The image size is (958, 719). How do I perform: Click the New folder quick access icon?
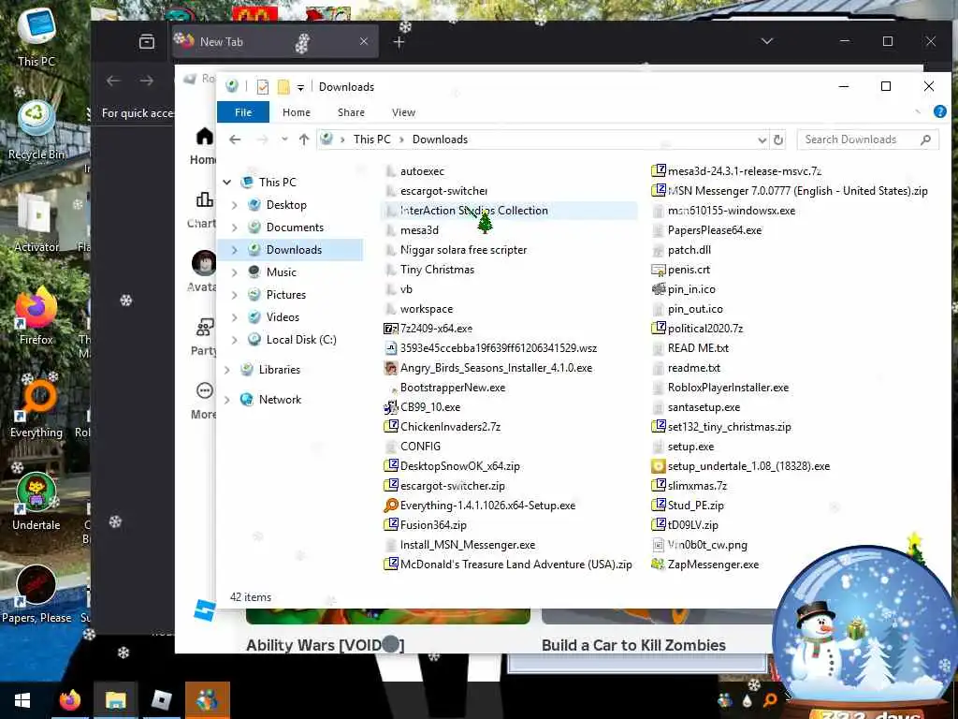pos(283,87)
